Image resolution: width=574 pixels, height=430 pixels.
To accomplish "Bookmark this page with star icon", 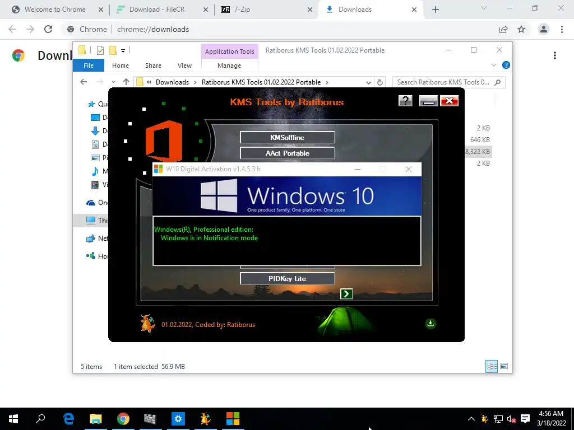I will 521,29.
